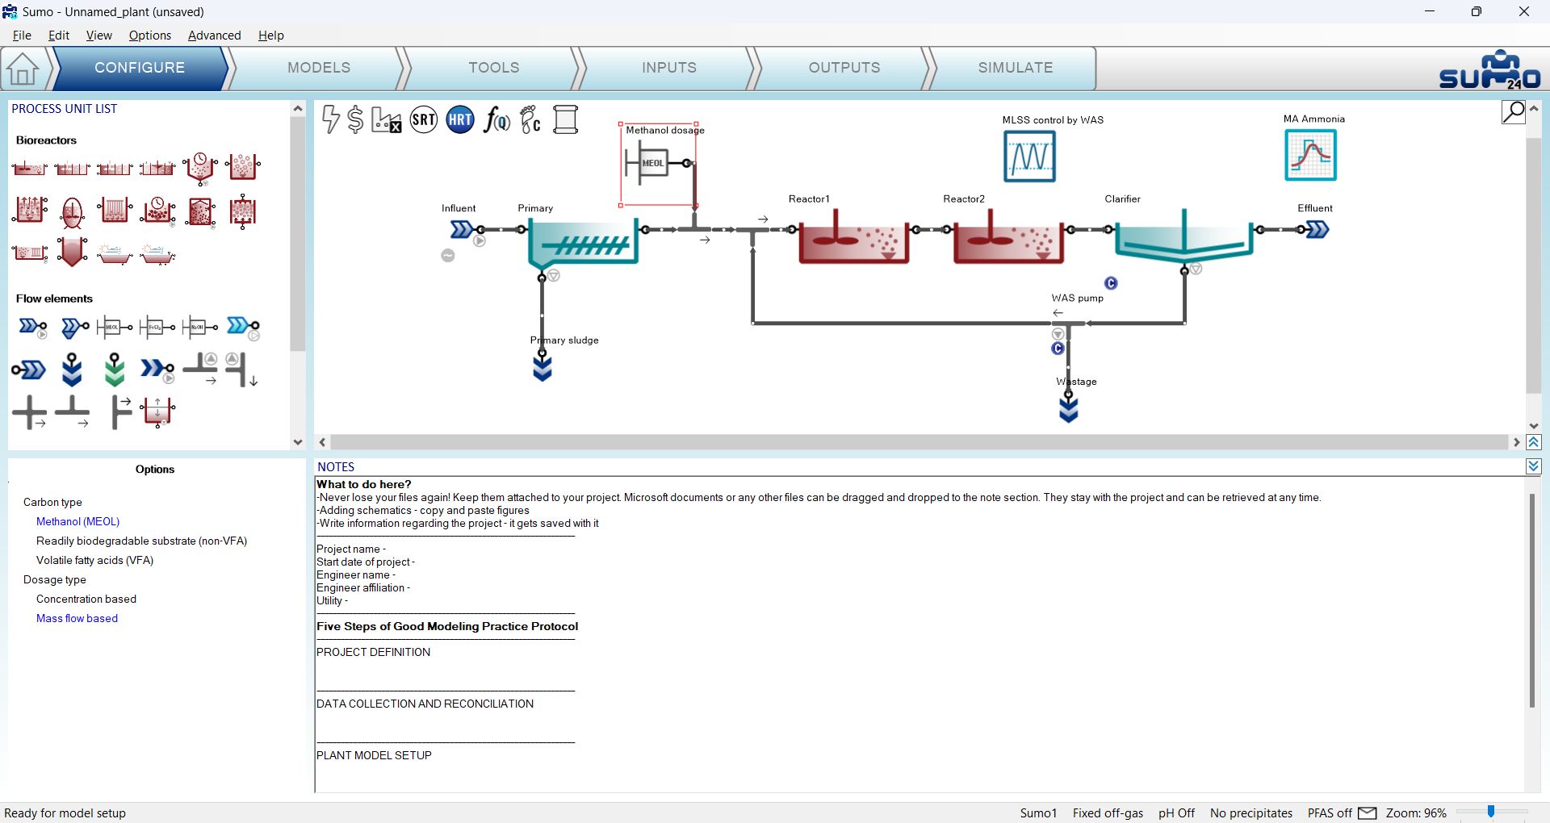Open the OUTPUTS step button
1550x823 pixels.
[844, 68]
